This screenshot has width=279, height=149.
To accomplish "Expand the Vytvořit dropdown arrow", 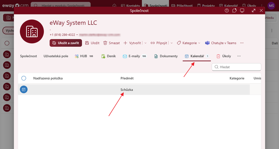I will tap(145, 43).
